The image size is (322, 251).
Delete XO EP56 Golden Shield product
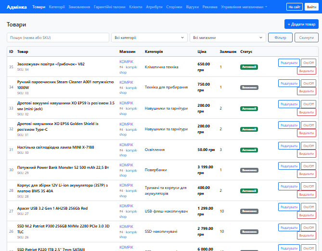click(x=307, y=133)
